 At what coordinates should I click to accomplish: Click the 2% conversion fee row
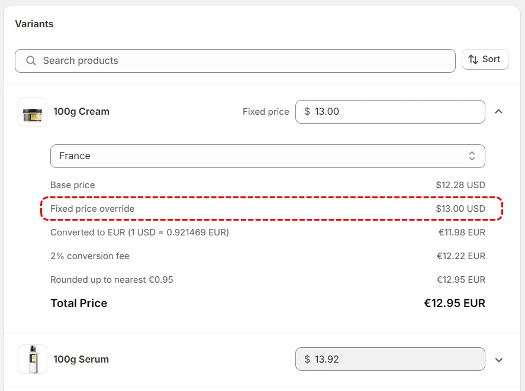[268, 256]
